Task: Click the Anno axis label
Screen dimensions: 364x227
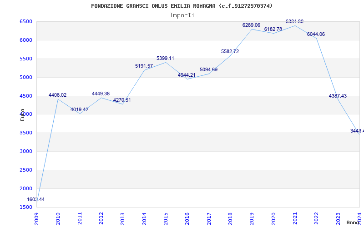Action: (353, 222)
